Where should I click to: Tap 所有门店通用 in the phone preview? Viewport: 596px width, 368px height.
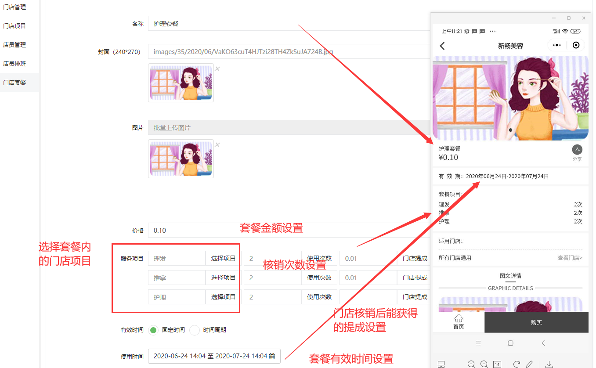coord(455,258)
